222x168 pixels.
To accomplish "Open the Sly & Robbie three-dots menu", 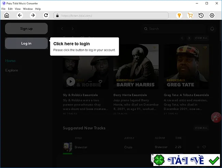I will 90,81.
